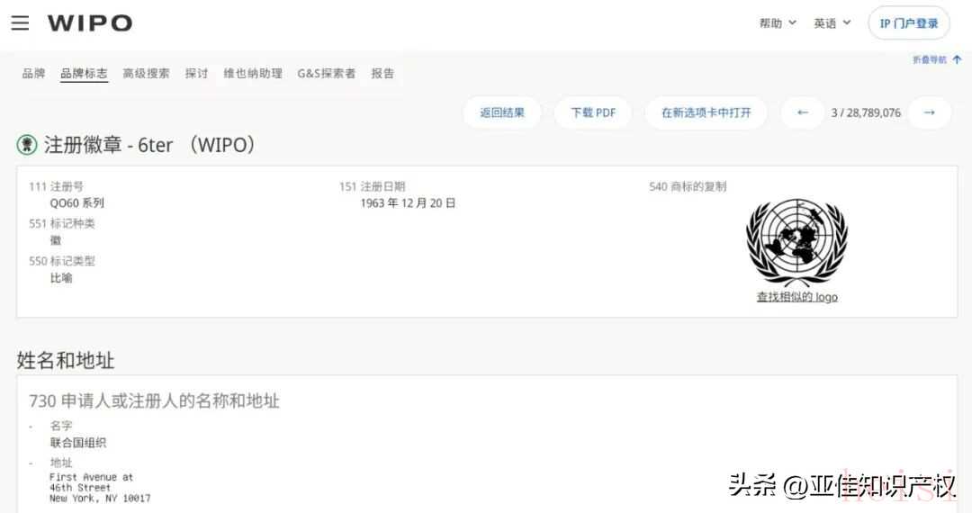The image size is (972, 513).
Task: Click the IP 门户登录 button
Action: point(909,23)
